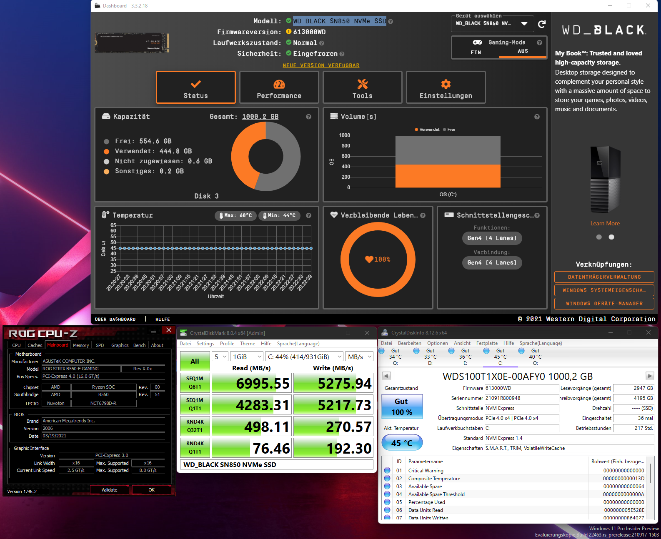Viewport: 661px width, 539px height.
Task: Click the DATENTRÄGERVERWALTUNG button
Action: [x=604, y=277]
